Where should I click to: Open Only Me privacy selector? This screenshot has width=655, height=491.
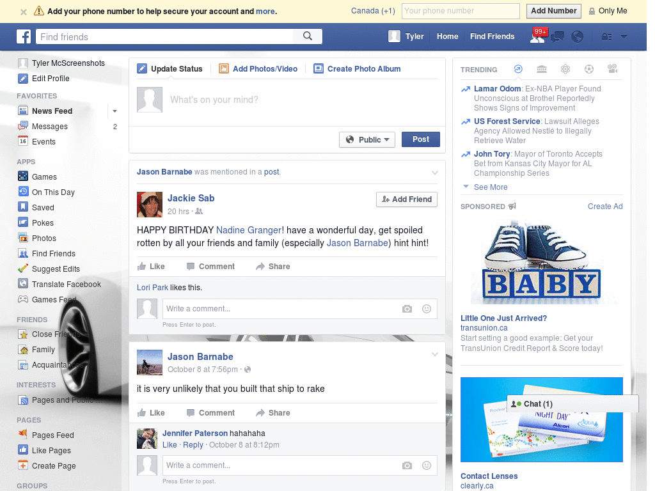[x=608, y=11]
